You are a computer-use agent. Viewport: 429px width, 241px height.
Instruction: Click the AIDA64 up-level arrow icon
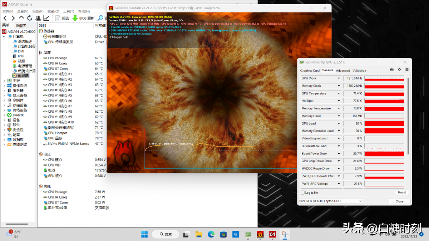[21, 18]
